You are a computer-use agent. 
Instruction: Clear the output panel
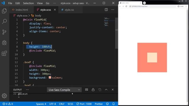click(87, 90)
